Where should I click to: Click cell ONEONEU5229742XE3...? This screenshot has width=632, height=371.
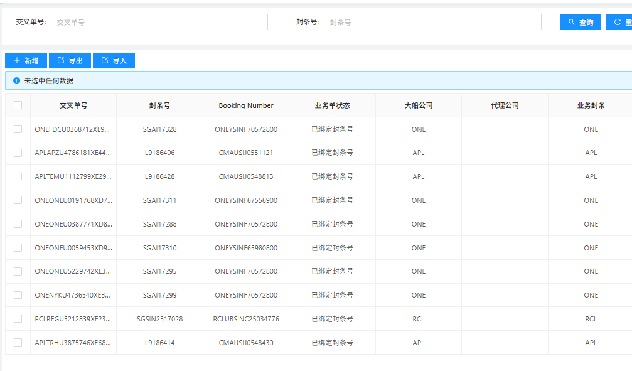pyautogui.click(x=73, y=271)
